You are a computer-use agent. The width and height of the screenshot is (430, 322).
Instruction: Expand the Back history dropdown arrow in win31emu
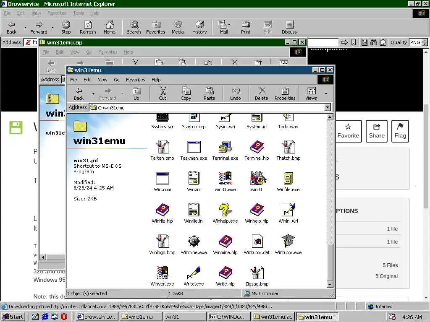[x=93, y=93]
